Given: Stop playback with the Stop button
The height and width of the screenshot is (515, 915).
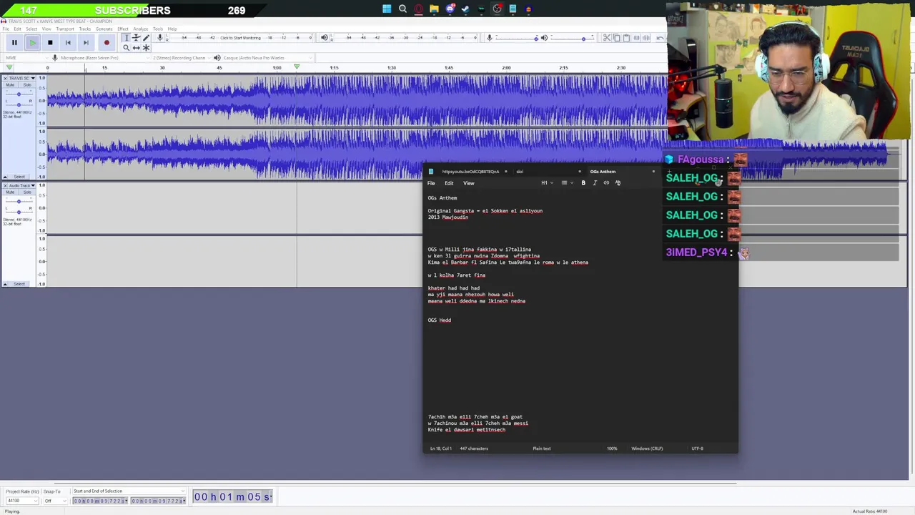Looking at the screenshot, I should point(50,42).
